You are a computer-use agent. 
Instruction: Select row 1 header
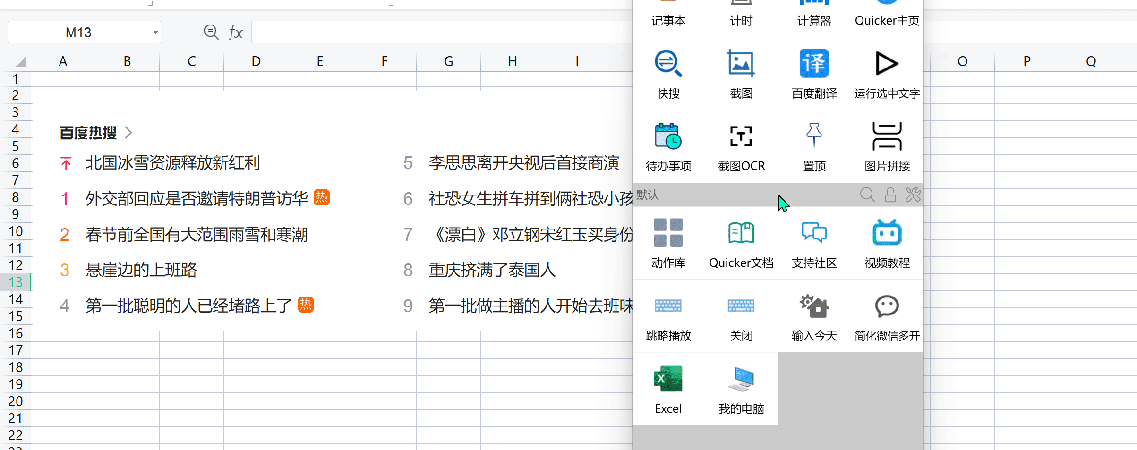click(x=15, y=79)
